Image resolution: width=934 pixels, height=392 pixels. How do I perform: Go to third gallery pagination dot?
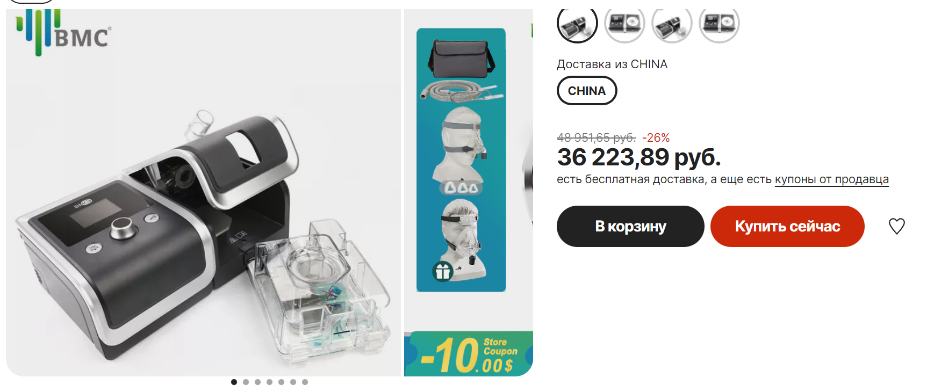click(257, 382)
